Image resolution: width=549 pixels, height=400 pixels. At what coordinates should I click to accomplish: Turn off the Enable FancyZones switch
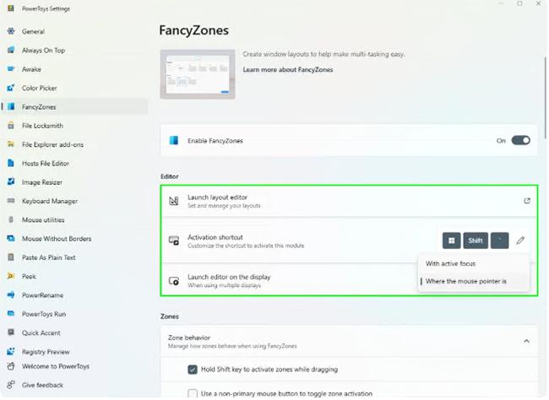coord(520,141)
